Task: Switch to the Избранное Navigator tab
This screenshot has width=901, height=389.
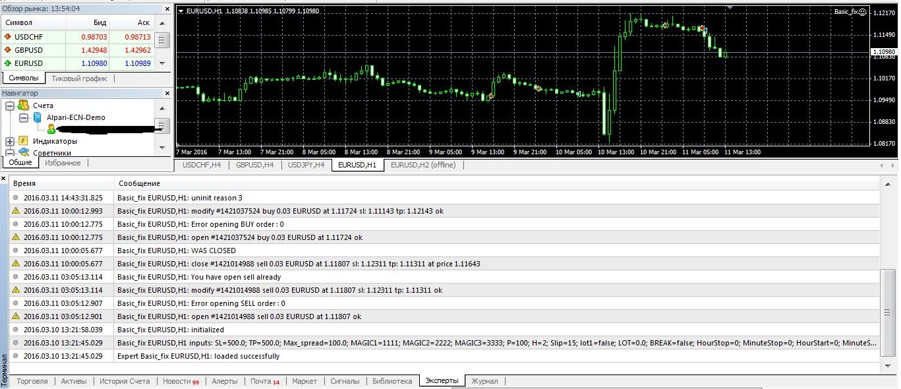Action: tap(63, 163)
